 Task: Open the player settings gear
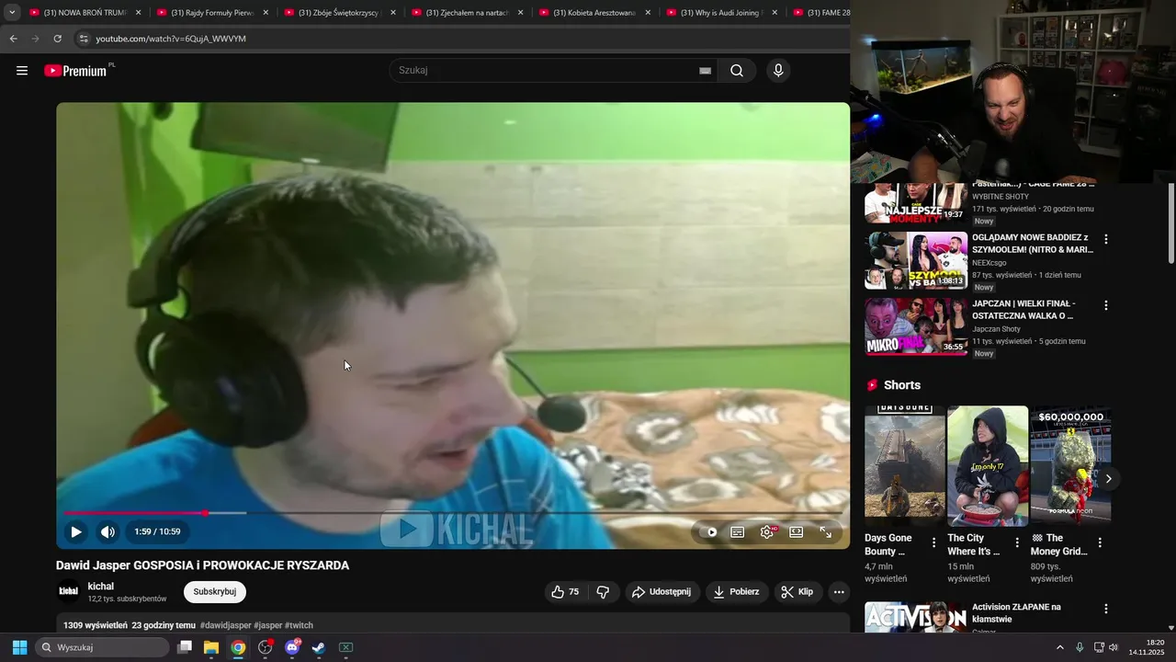767,531
